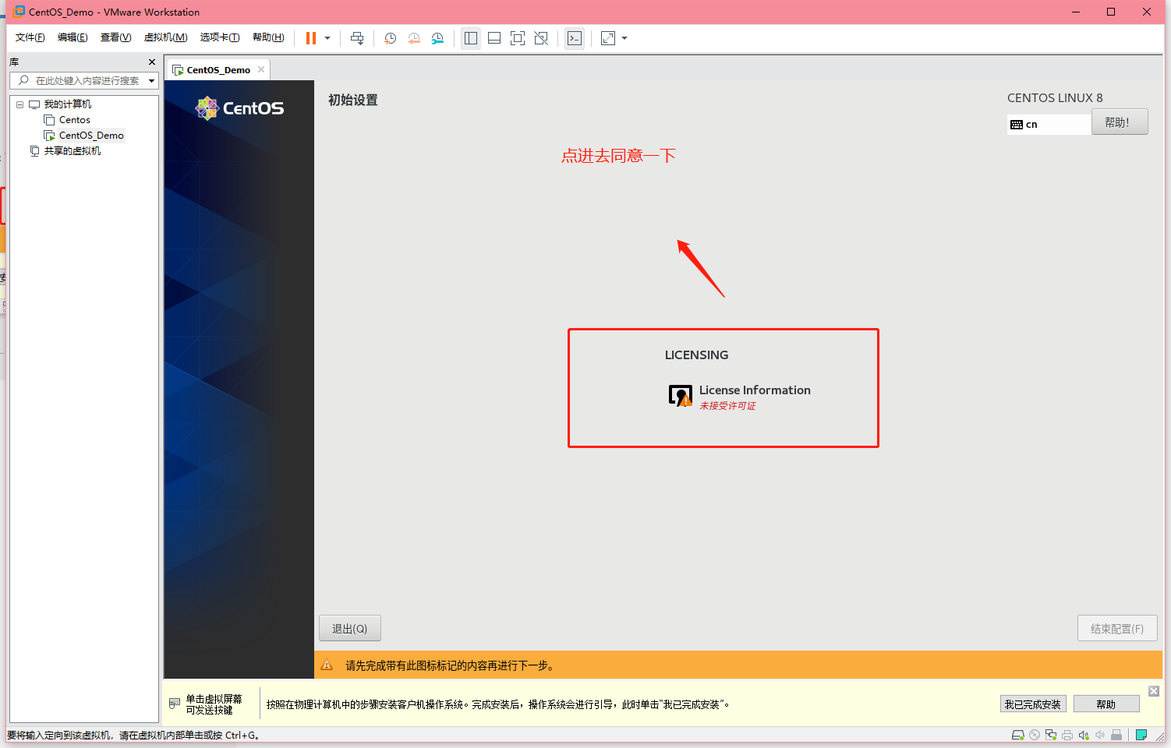
Task: Open the power options dropdown arrow beside pause
Action: (327, 38)
